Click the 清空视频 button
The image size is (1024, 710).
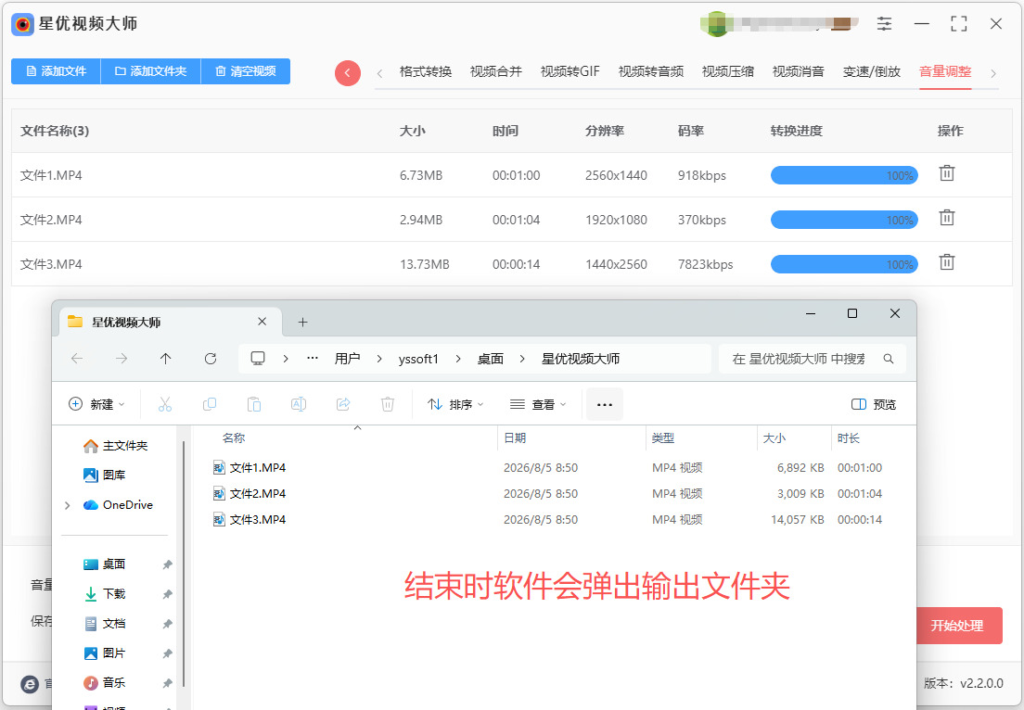246,71
